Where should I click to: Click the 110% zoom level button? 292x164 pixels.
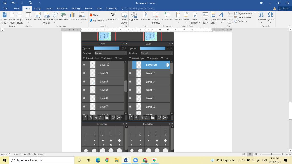click(288, 154)
